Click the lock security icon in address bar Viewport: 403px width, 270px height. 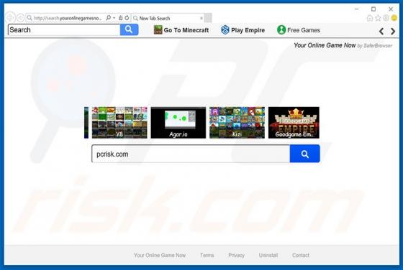point(121,18)
